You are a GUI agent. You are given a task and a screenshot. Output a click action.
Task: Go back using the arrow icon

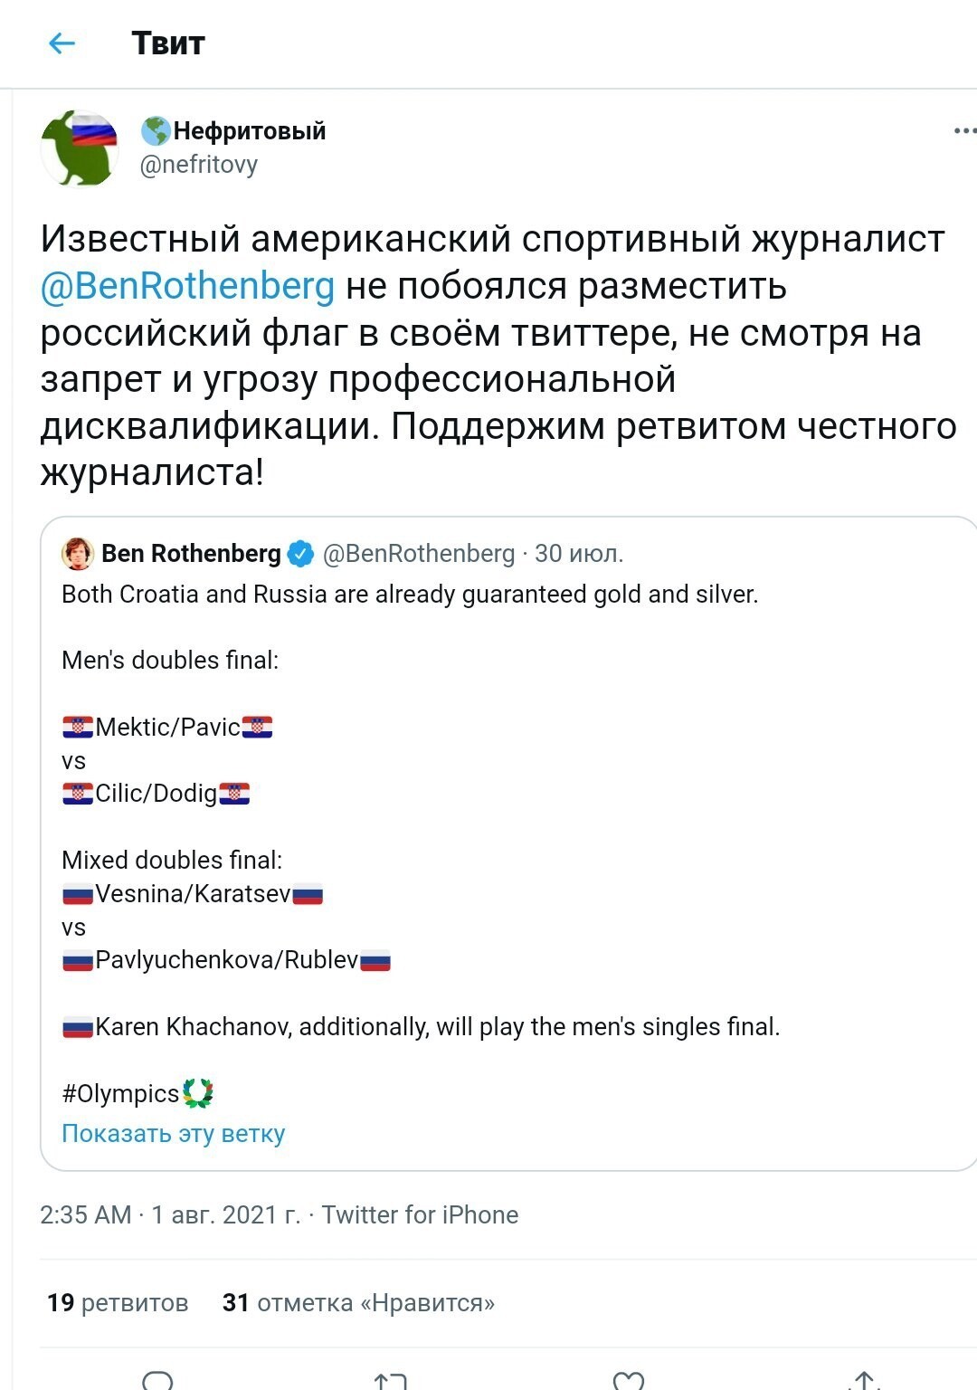click(62, 43)
